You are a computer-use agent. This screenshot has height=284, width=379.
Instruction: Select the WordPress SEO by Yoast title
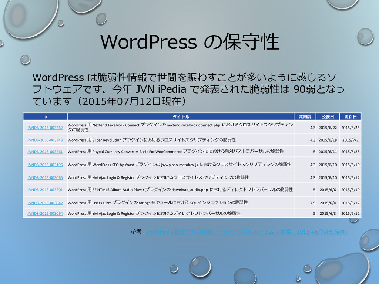pos(180,165)
